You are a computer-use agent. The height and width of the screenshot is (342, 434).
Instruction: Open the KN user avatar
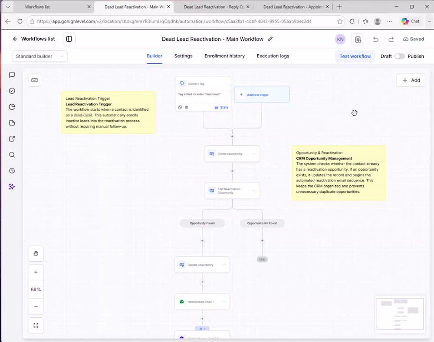(340, 39)
